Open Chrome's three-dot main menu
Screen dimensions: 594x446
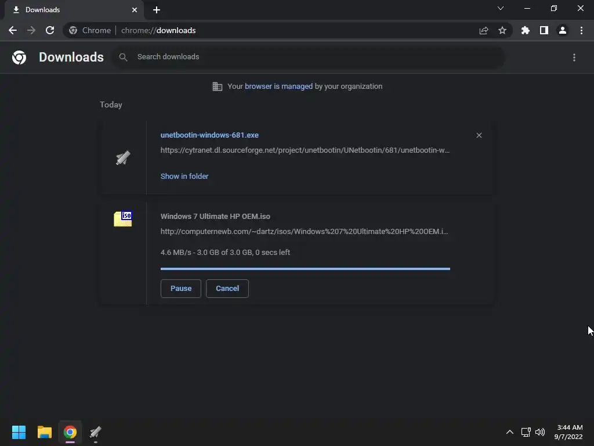click(581, 30)
